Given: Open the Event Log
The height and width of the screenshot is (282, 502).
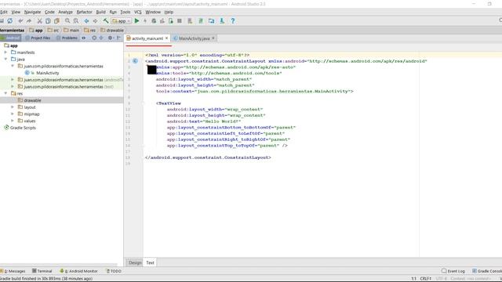Looking at the screenshot, I should (453, 271).
